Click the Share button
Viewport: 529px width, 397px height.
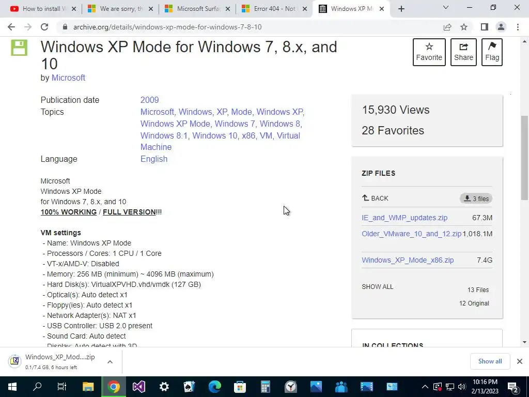pyautogui.click(x=463, y=52)
